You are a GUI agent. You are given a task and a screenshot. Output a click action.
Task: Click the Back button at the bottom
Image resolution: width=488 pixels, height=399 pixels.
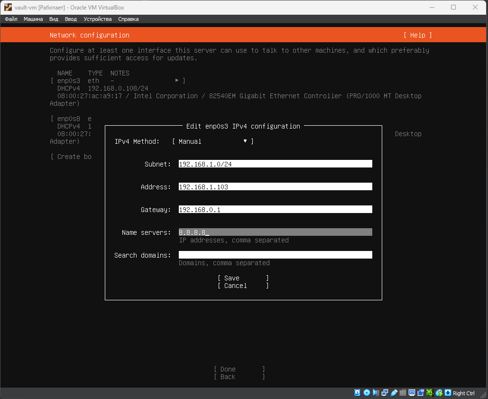[x=239, y=377]
